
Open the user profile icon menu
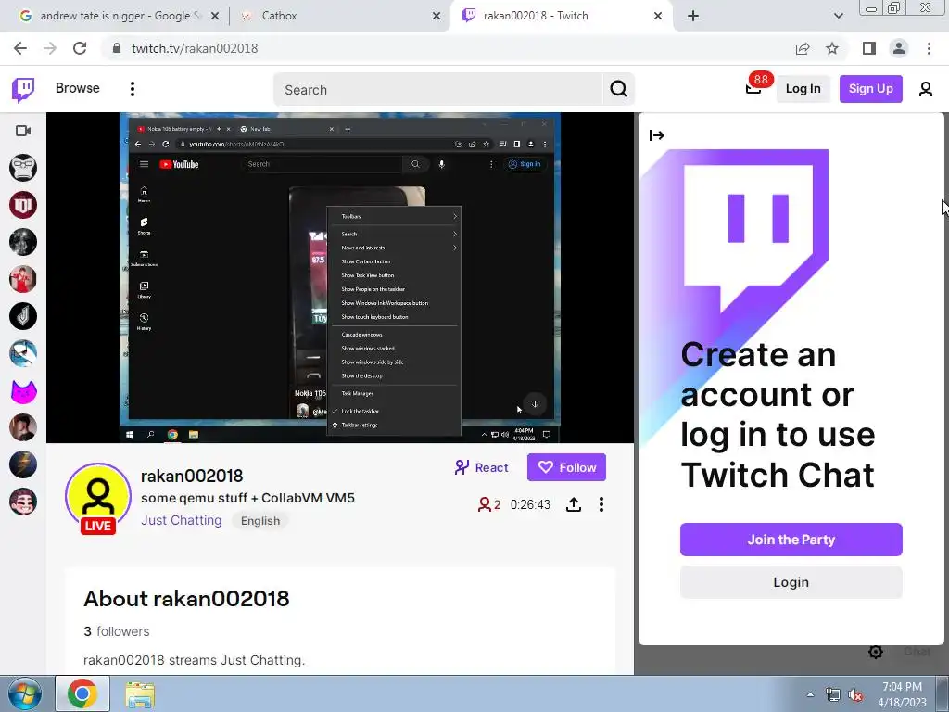pyautogui.click(x=926, y=89)
